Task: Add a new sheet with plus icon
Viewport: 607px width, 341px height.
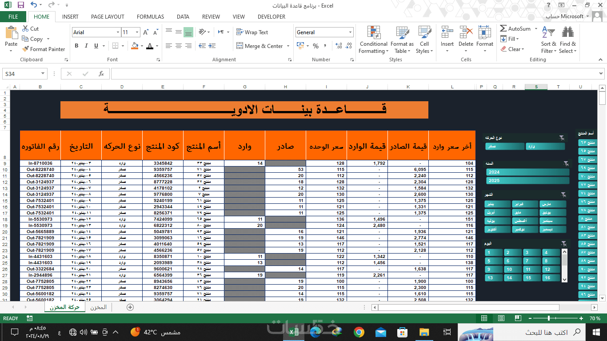Action: (130, 307)
